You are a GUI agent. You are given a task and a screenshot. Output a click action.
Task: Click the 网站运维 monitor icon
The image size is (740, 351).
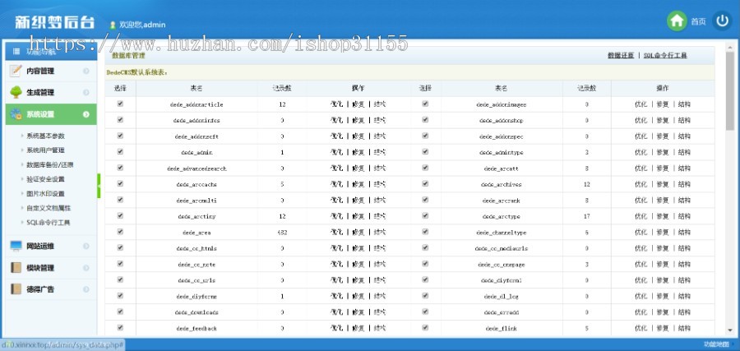tap(16, 246)
